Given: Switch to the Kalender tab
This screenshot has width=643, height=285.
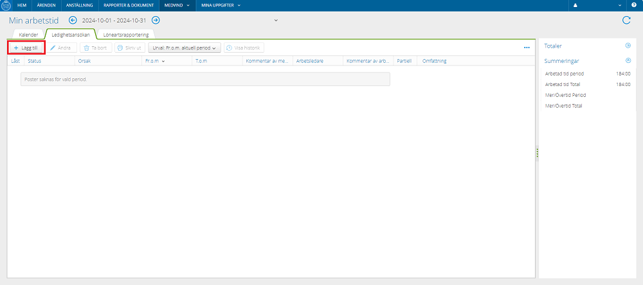Looking at the screenshot, I should [29, 35].
